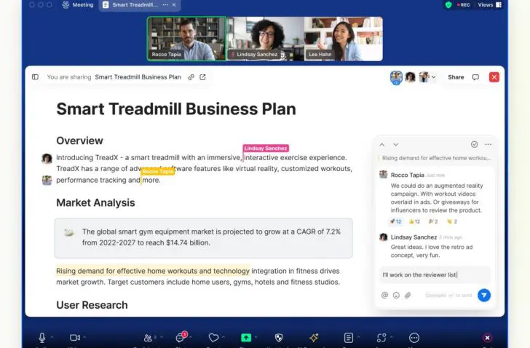Expand reactions options caret
The width and height of the screenshot is (530, 348).
click(224, 336)
